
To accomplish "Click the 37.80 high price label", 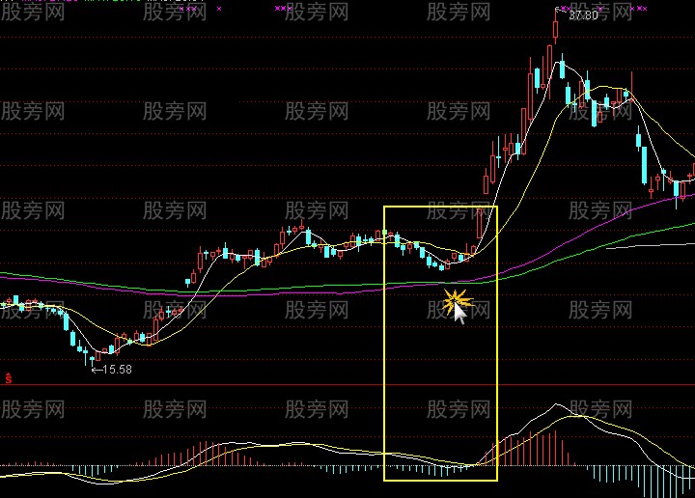I will [x=583, y=15].
